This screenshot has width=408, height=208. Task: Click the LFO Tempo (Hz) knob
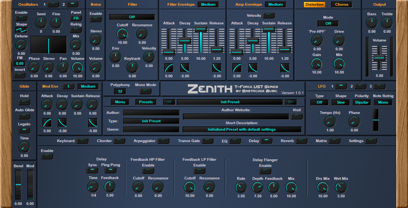(330, 122)
